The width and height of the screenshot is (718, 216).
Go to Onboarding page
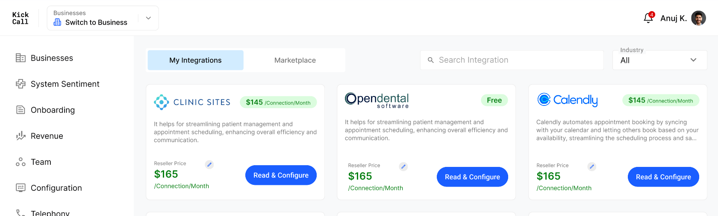53,110
